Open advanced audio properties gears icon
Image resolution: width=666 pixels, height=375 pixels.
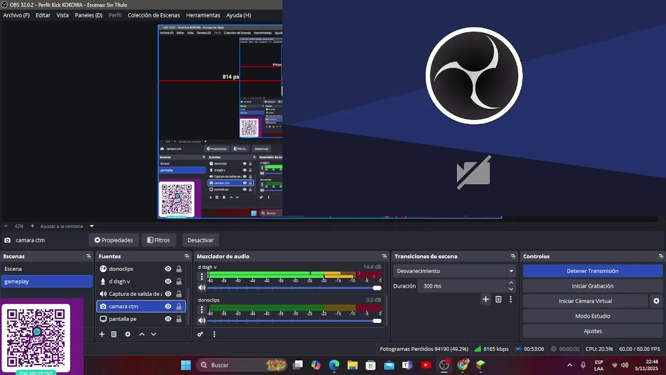click(200, 334)
